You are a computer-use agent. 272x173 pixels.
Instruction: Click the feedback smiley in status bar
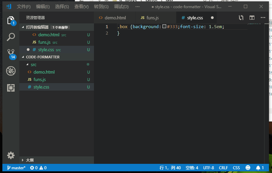click(x=248, y=168)
